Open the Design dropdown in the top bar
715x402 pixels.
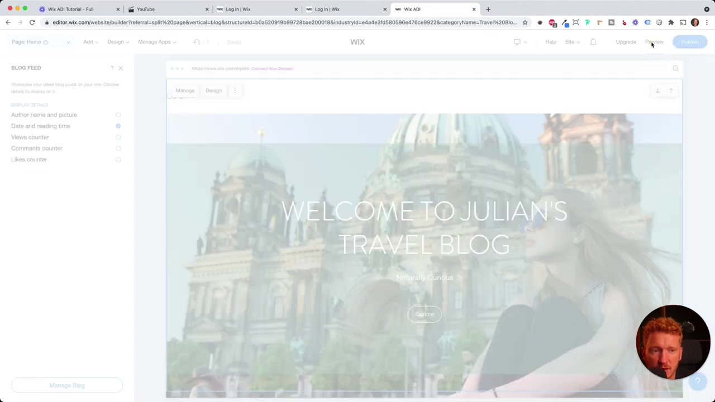[118, 42]
